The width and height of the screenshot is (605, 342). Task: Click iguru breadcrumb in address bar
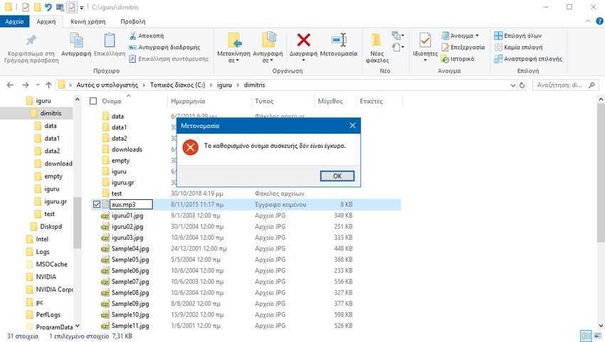click(x=224, y=85)
